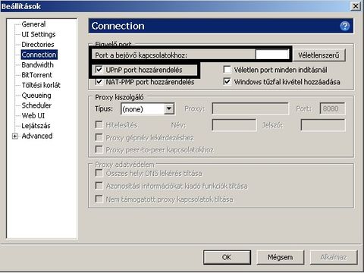Check Összes helyi DNS lekérés tiltása

click(x=99, y=173)
